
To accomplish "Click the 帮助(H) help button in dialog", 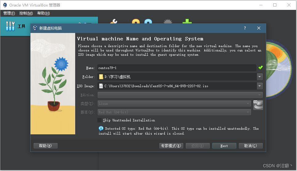I will [46, 146].
